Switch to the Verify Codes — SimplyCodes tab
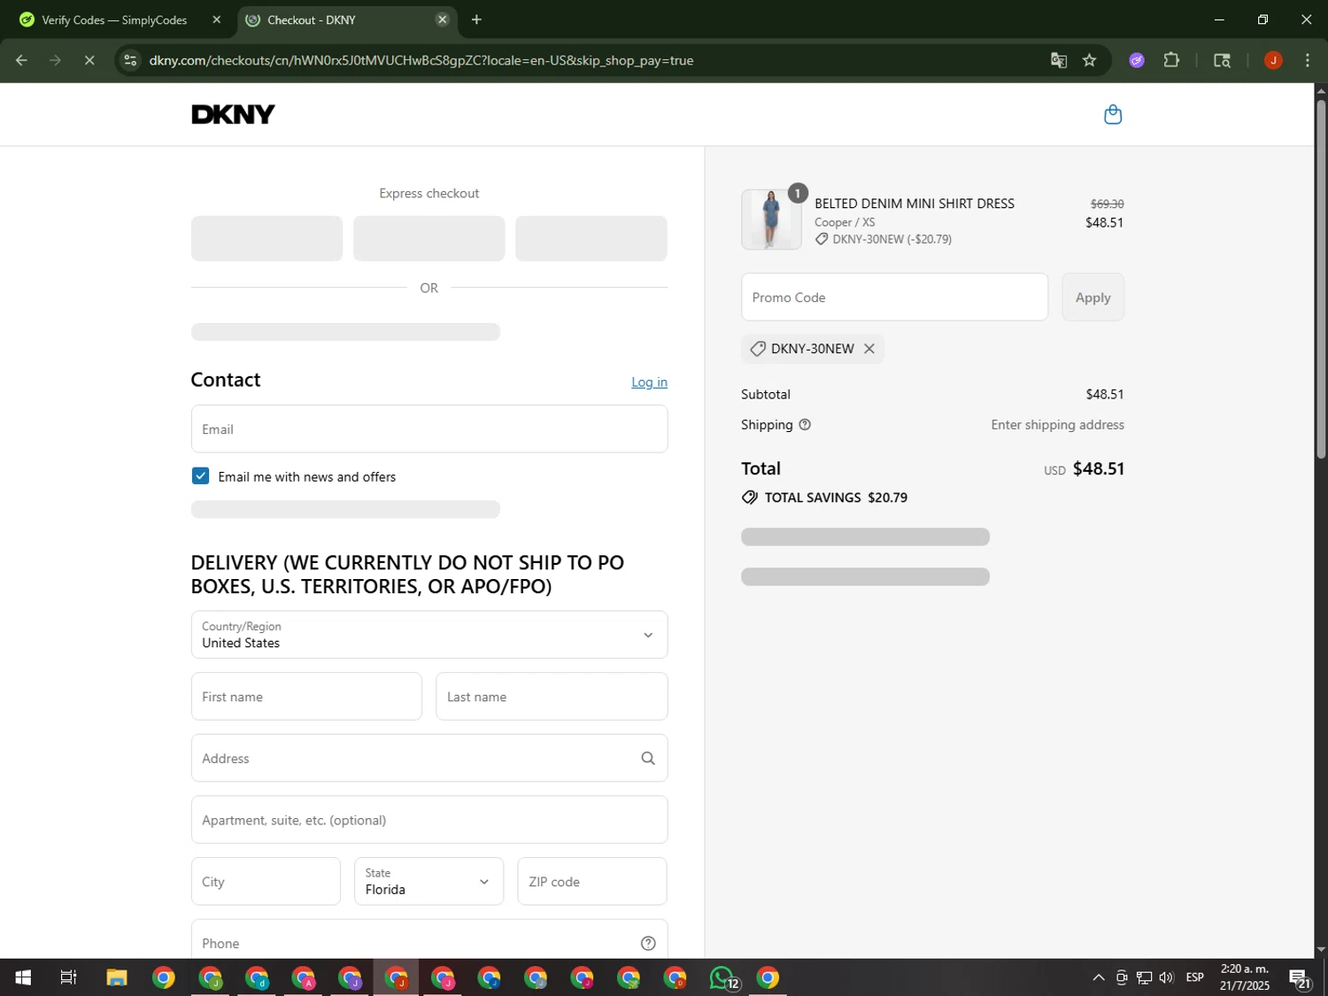The image size is (1328, 996). coord(114,19)
